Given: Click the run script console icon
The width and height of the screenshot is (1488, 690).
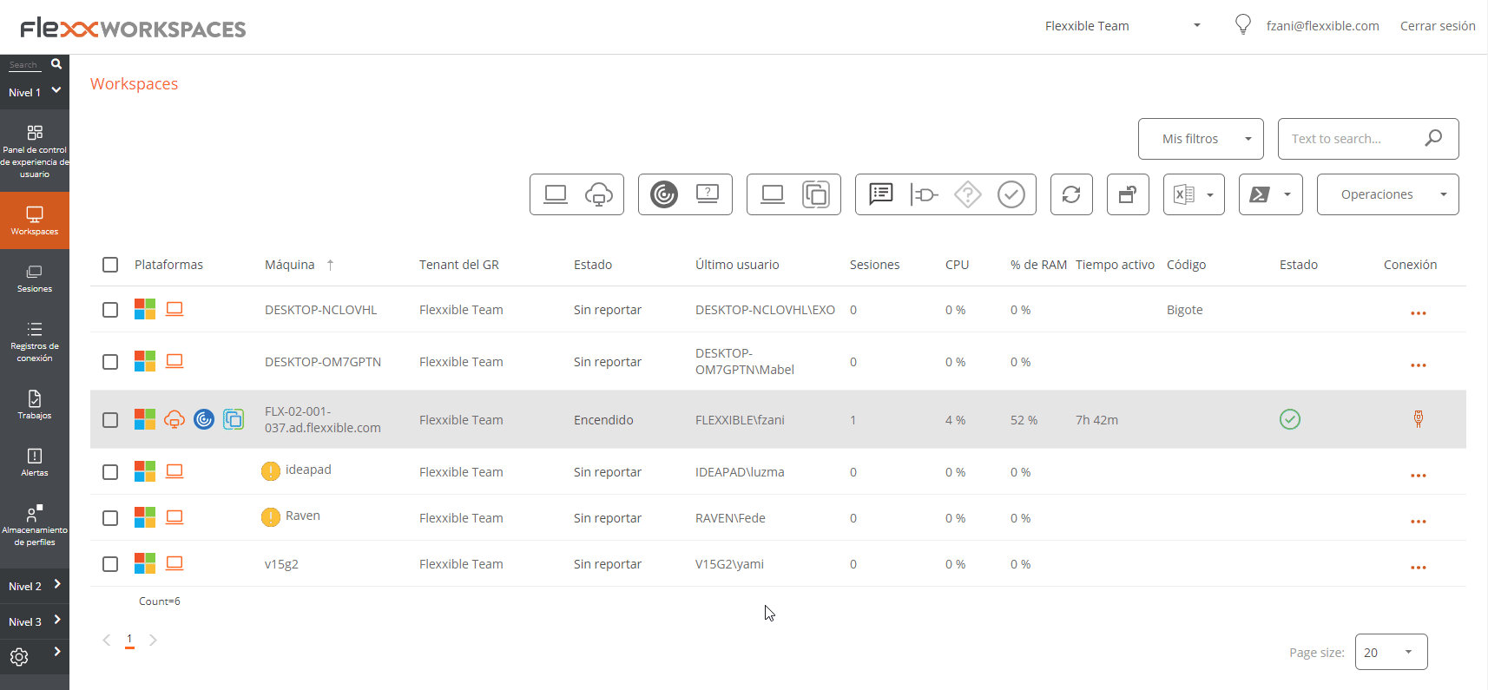Looking at the screenshot, I should 1260,194.
